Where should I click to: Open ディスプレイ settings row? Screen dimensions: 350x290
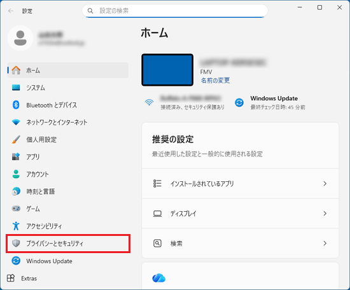240,214
